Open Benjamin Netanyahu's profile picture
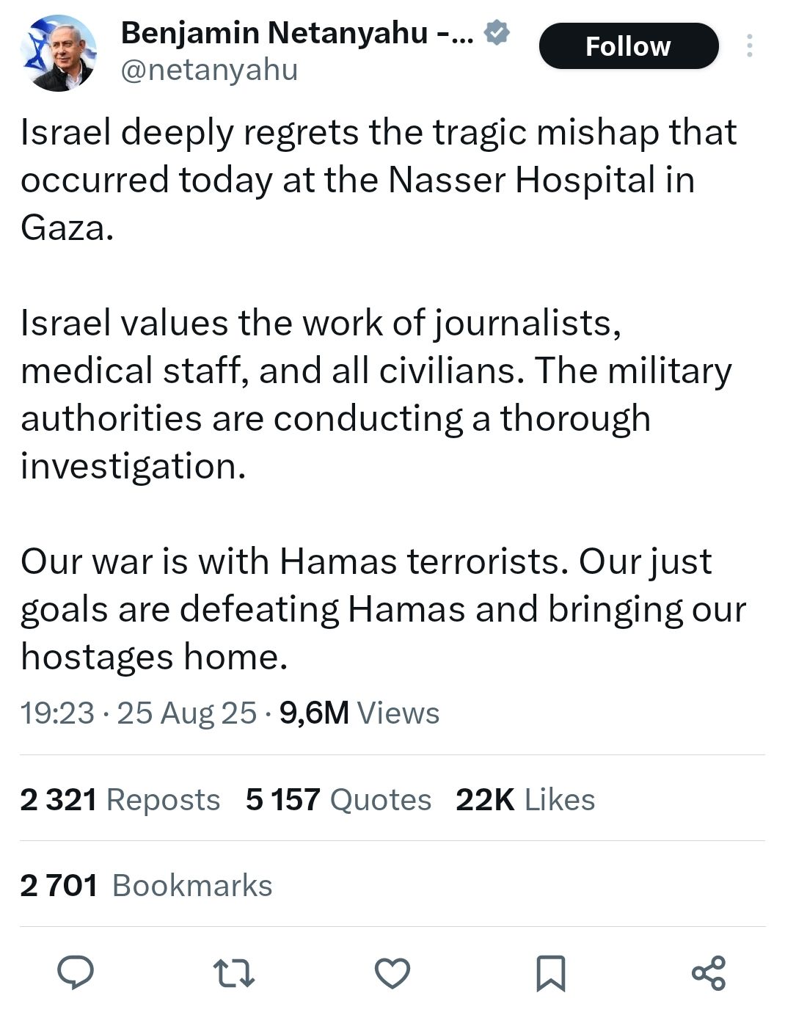This screenshot has height=1015, width=785. pyautogui.click(x=59, y=54)
